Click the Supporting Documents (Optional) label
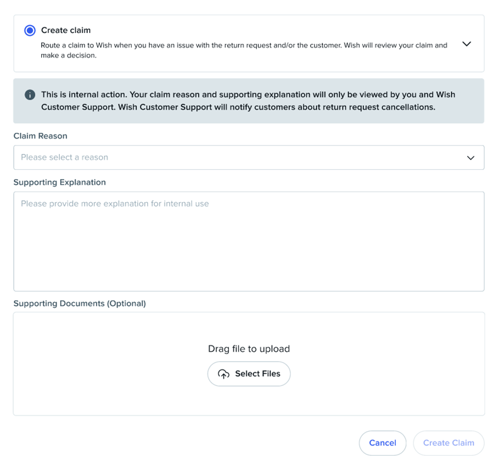The width and height of the screenshot is (494, 459). (80, 304)
